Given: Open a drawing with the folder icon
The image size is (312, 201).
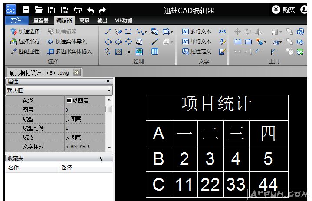Looking at the screenshot, I should coord(38,10).
